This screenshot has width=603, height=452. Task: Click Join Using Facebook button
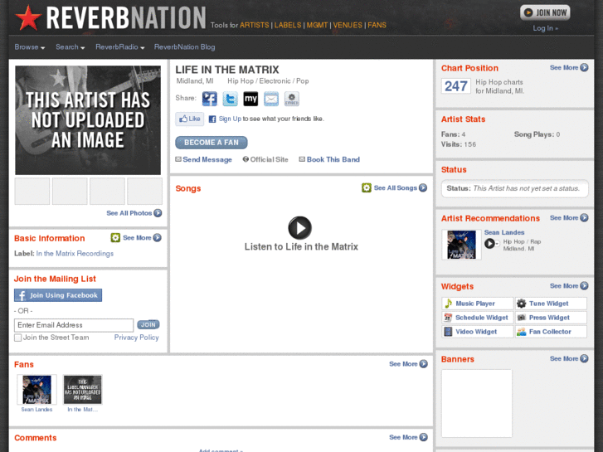click(x=58, y=295)
